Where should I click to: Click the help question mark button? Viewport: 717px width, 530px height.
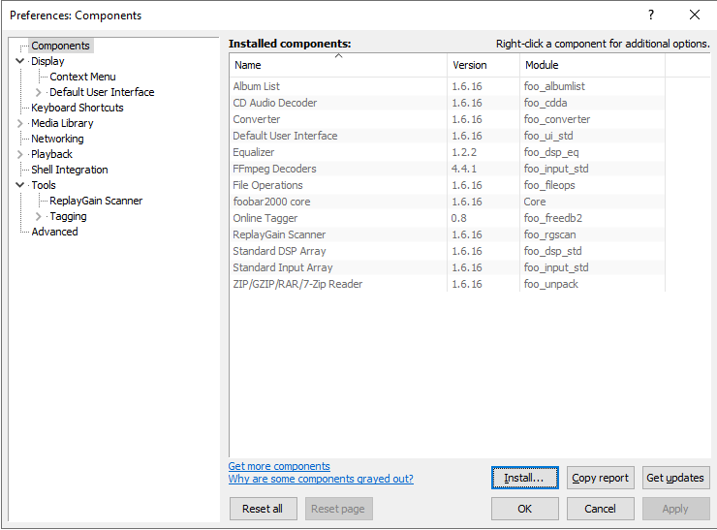coord(650,15)
